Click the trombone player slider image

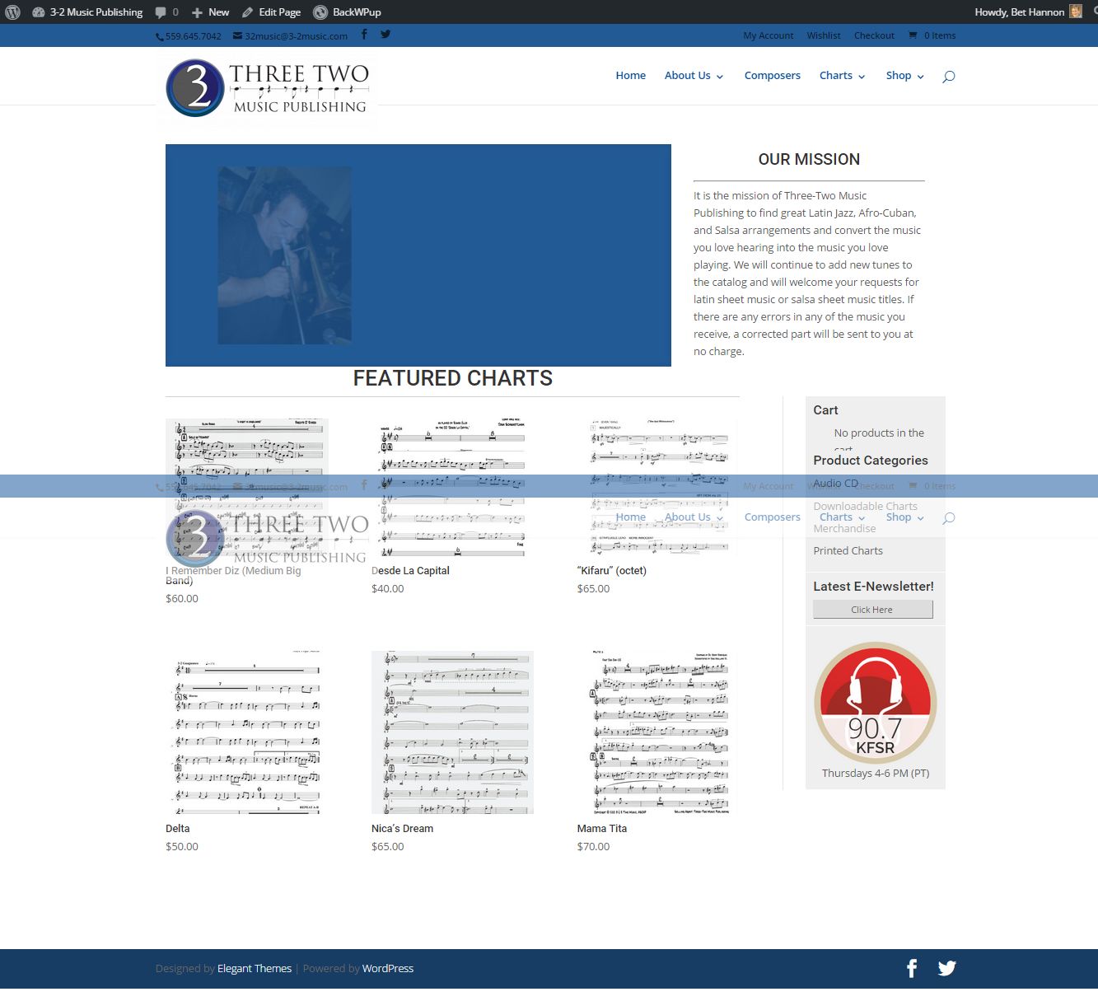click(285, 255)
